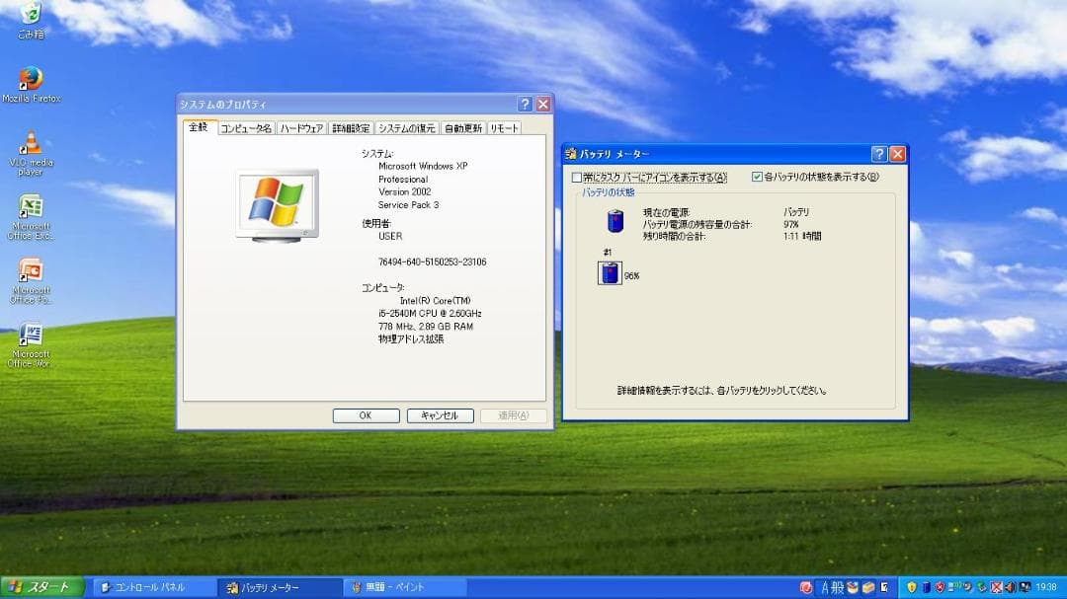Click the volume speaker icon in the tray

[x=1012, y=587]
